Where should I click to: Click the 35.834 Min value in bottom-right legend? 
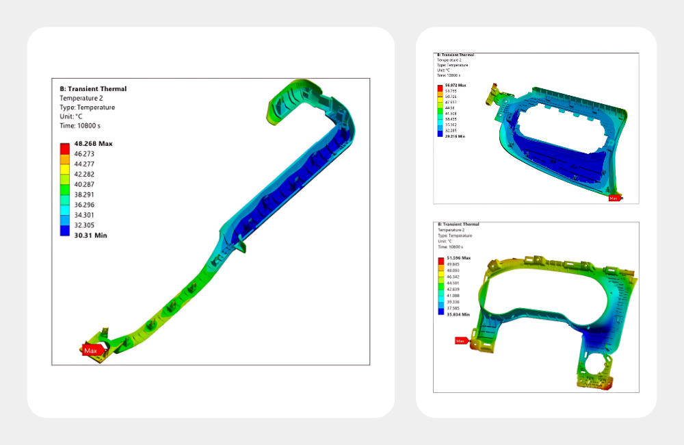pyautogui.click(x=458, y=314)
